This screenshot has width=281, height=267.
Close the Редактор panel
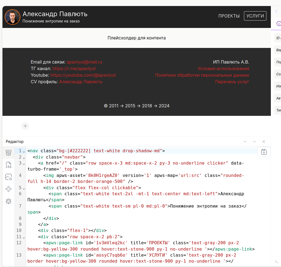pos(264,142)
